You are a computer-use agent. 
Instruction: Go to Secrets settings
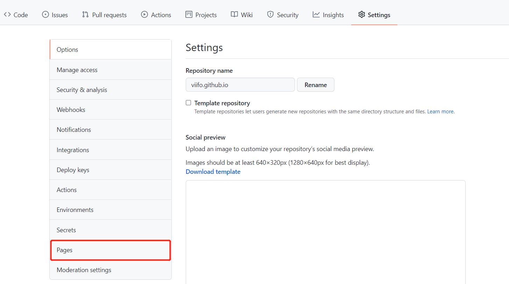click(111, 230)
